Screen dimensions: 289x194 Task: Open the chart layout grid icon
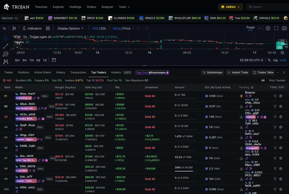48,28
